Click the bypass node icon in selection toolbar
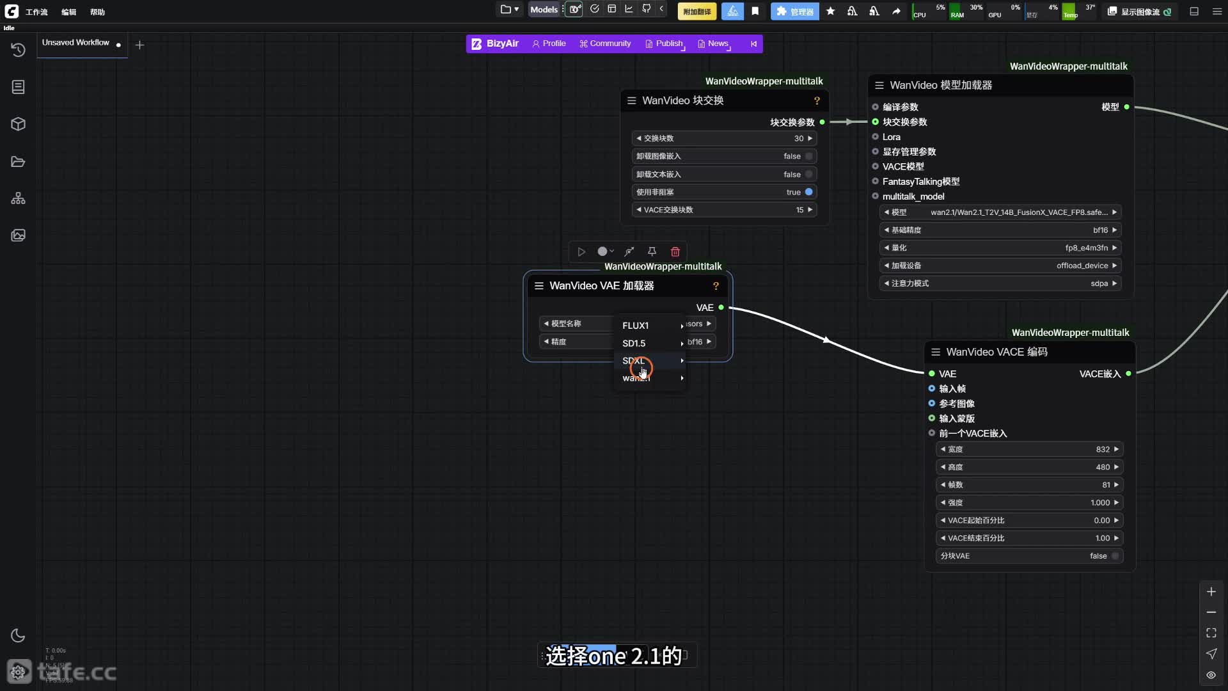This screenshot has height=691, width=1228. point(629,251)
